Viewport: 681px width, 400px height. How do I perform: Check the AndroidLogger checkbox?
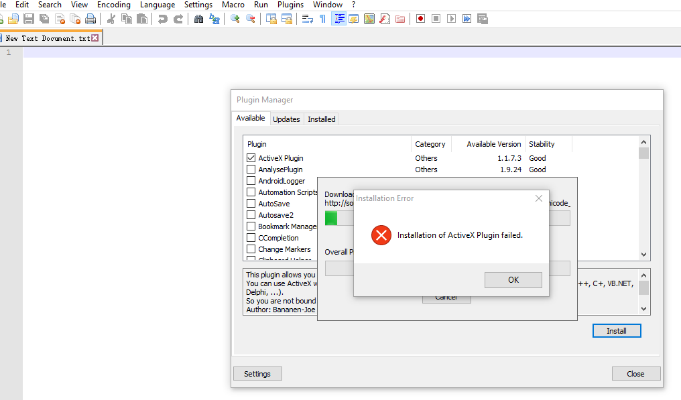251,180
